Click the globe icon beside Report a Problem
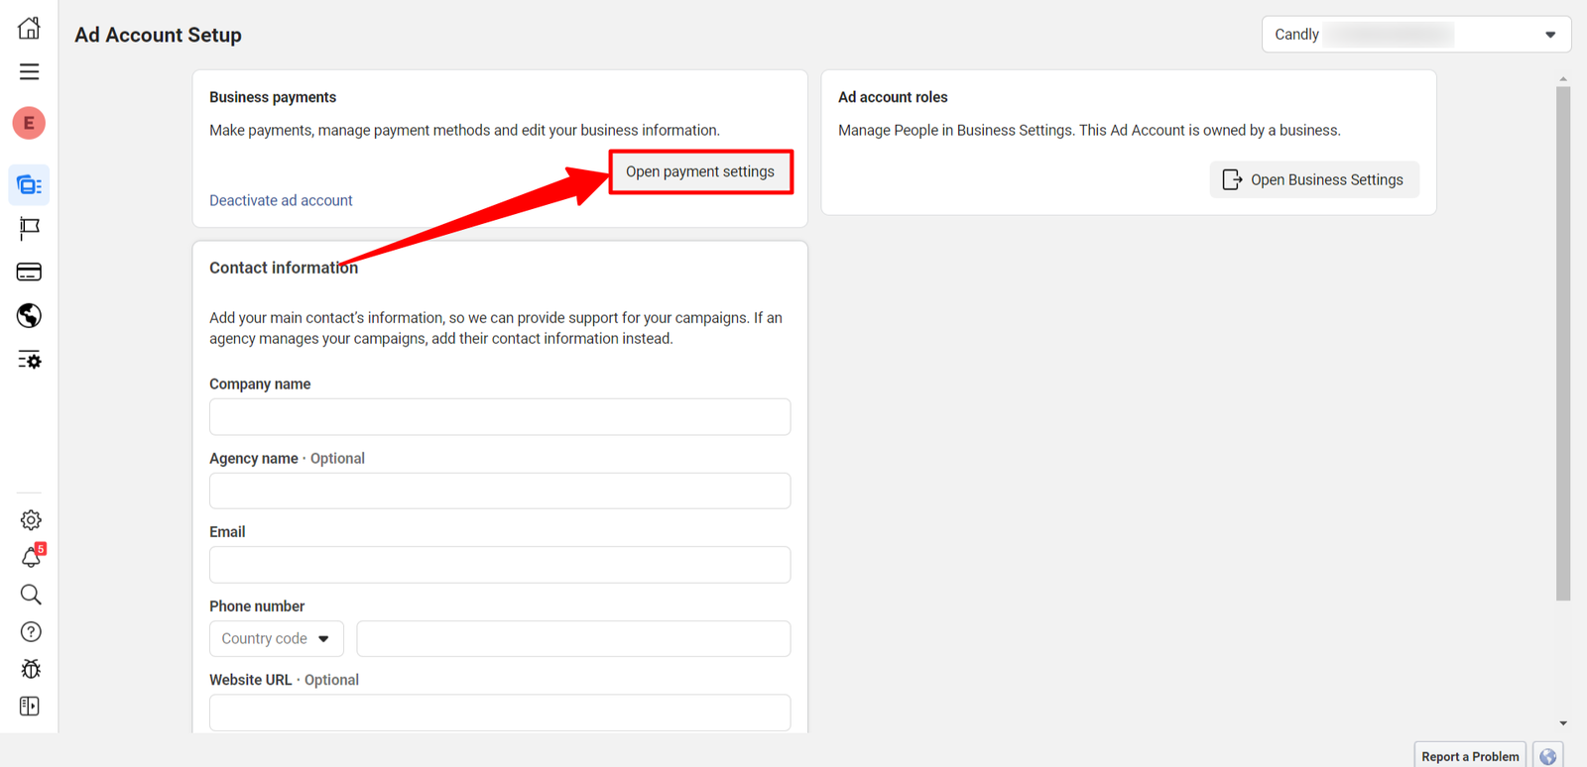Image resolution: width=1587 pixels, height=767 pixels. tap(1548, 756)
